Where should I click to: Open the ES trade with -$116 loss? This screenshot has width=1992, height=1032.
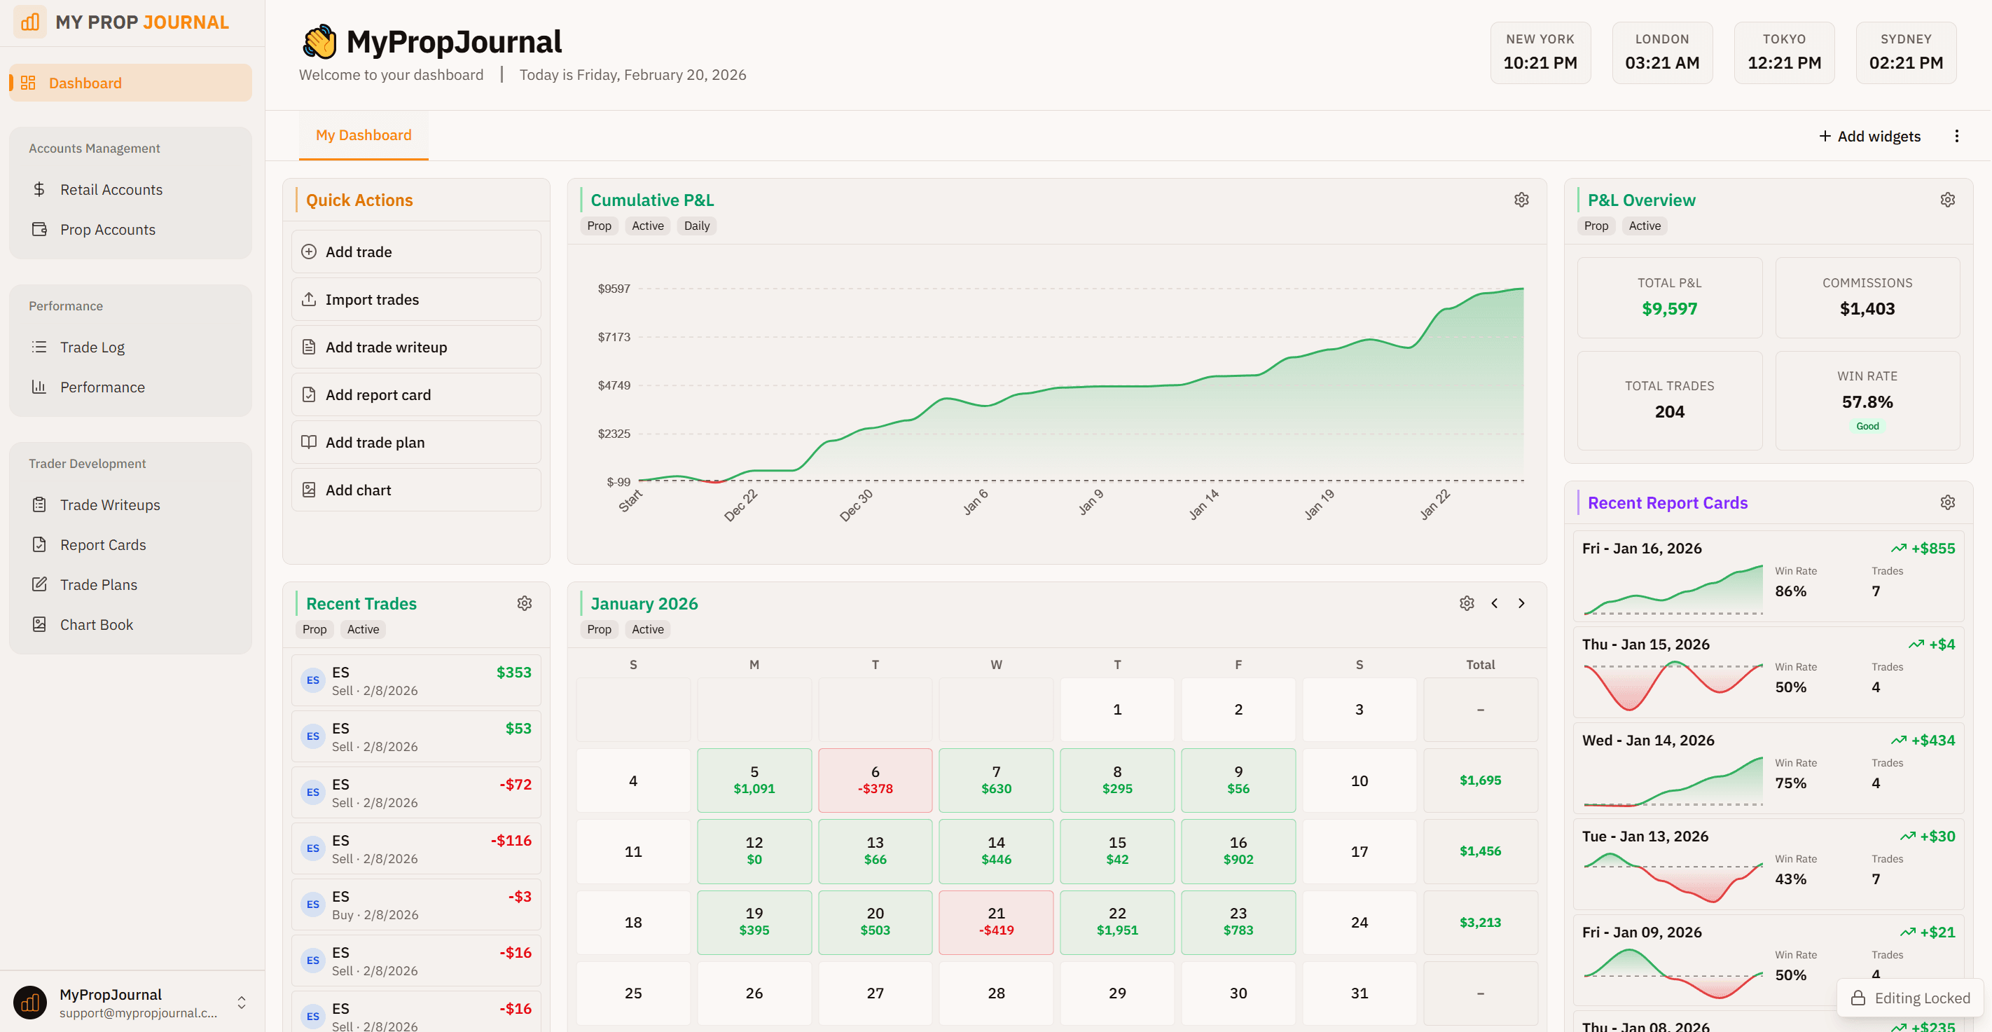click(x=416, y=848)
